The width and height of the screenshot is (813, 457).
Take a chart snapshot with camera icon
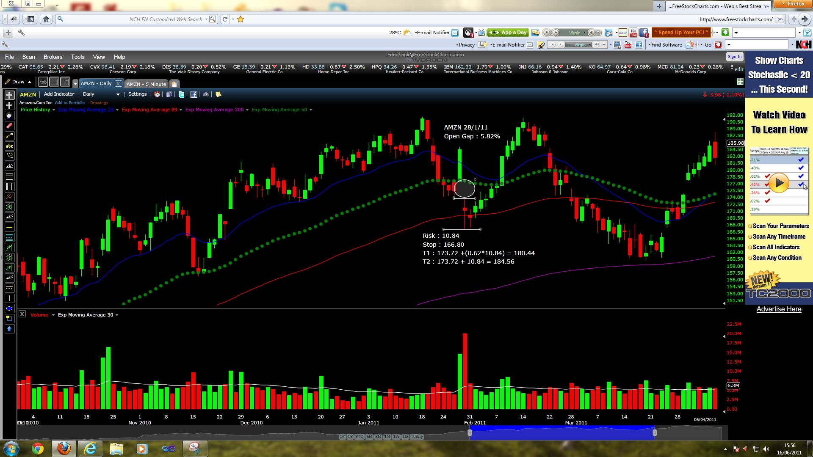pos(206,94)
